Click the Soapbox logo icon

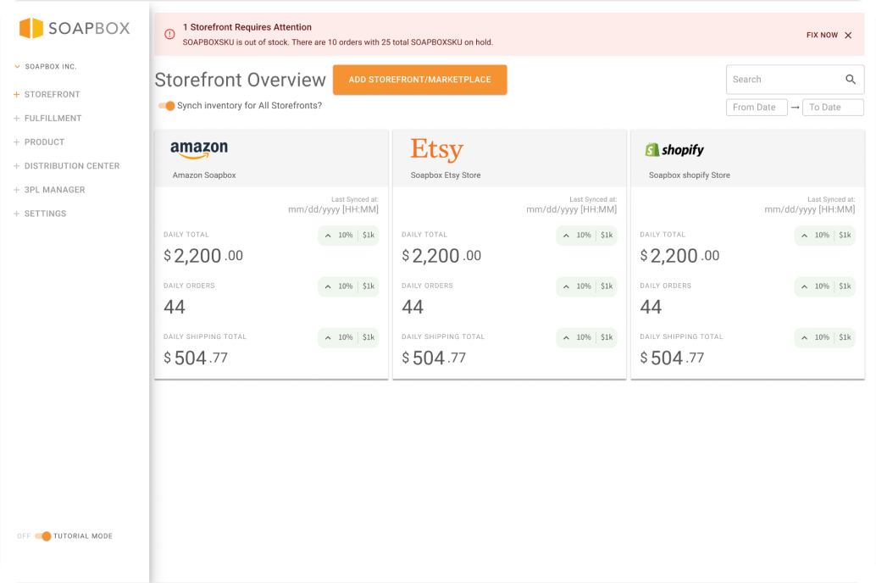pyautogui.click(x=31, y=28)
